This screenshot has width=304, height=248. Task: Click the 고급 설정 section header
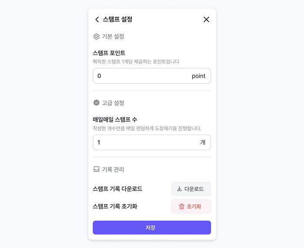(x=113, y=103)
